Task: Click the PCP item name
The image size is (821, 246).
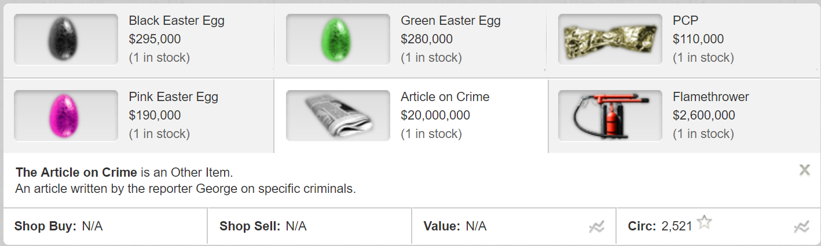Action: pyautogui.click(x=686, y=21)
